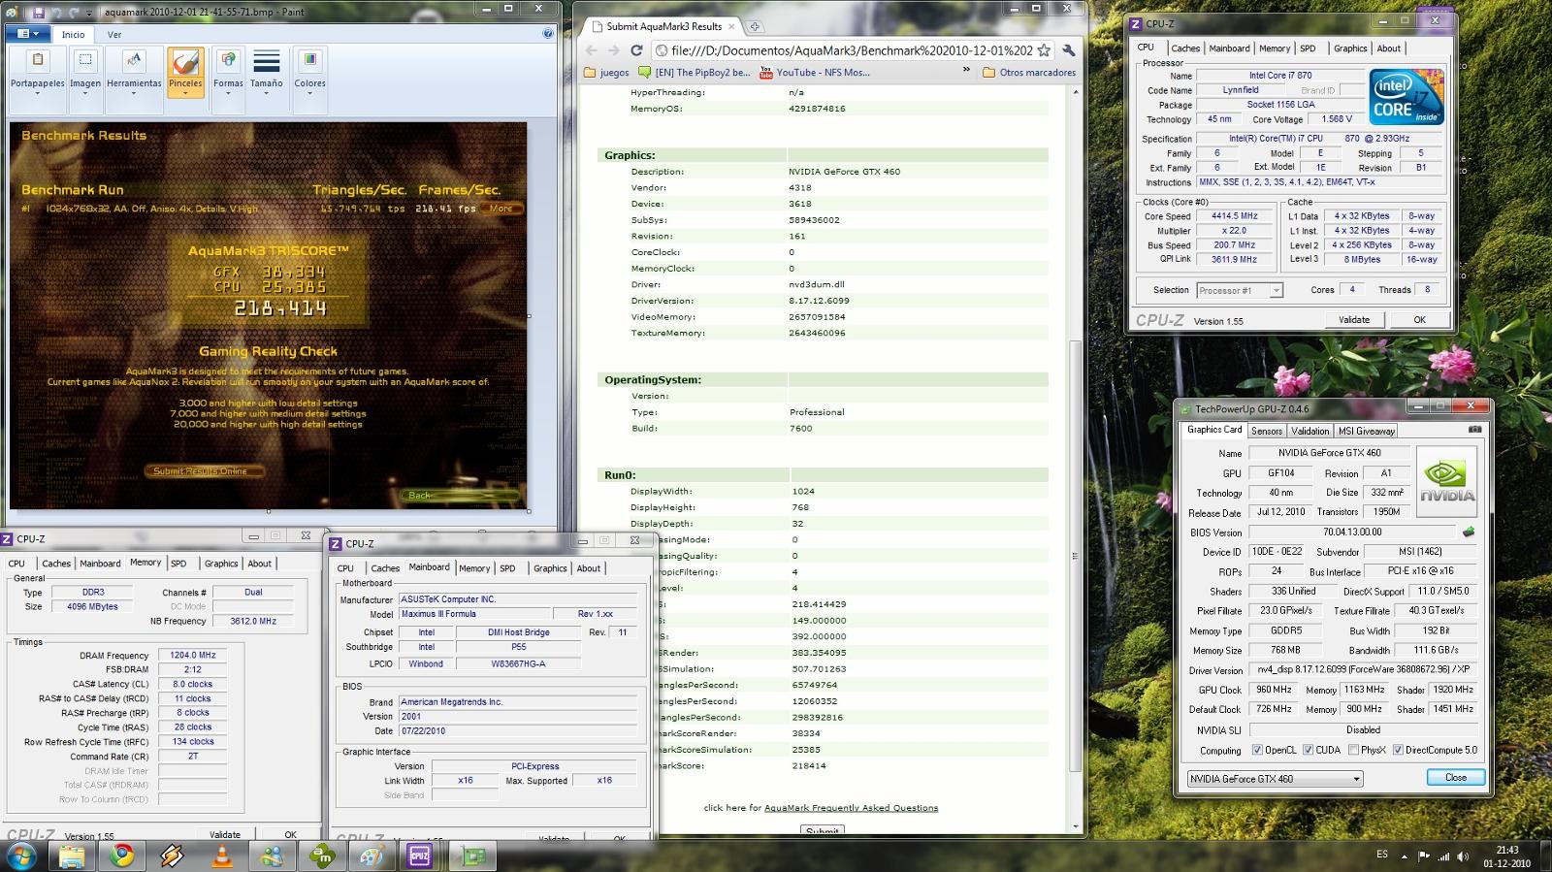Click the NVIDIA logo in GPU-Z
This screenshot has height=872, width=1552.
coord(1446,481)
